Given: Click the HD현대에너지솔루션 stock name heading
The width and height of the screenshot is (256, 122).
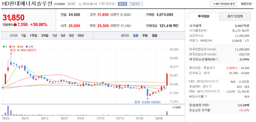Looking at the screenshot, I should click(27, 4).
